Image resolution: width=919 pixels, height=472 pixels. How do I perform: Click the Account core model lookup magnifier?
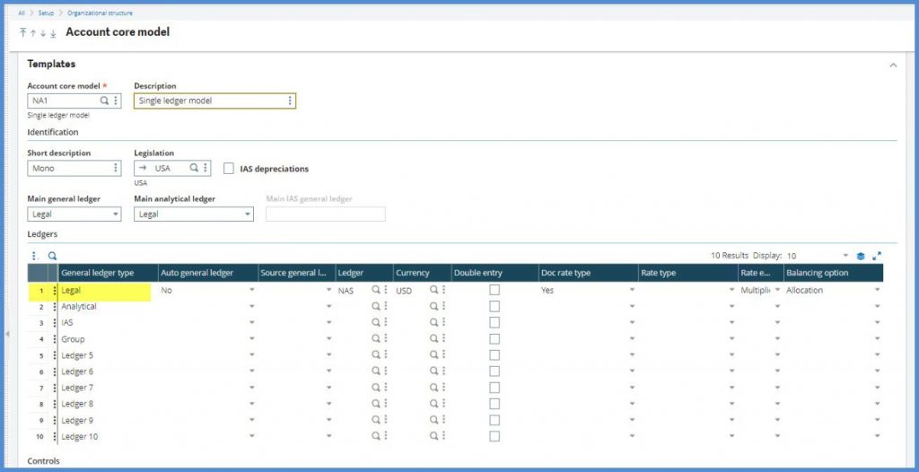[x=104, y=101]
